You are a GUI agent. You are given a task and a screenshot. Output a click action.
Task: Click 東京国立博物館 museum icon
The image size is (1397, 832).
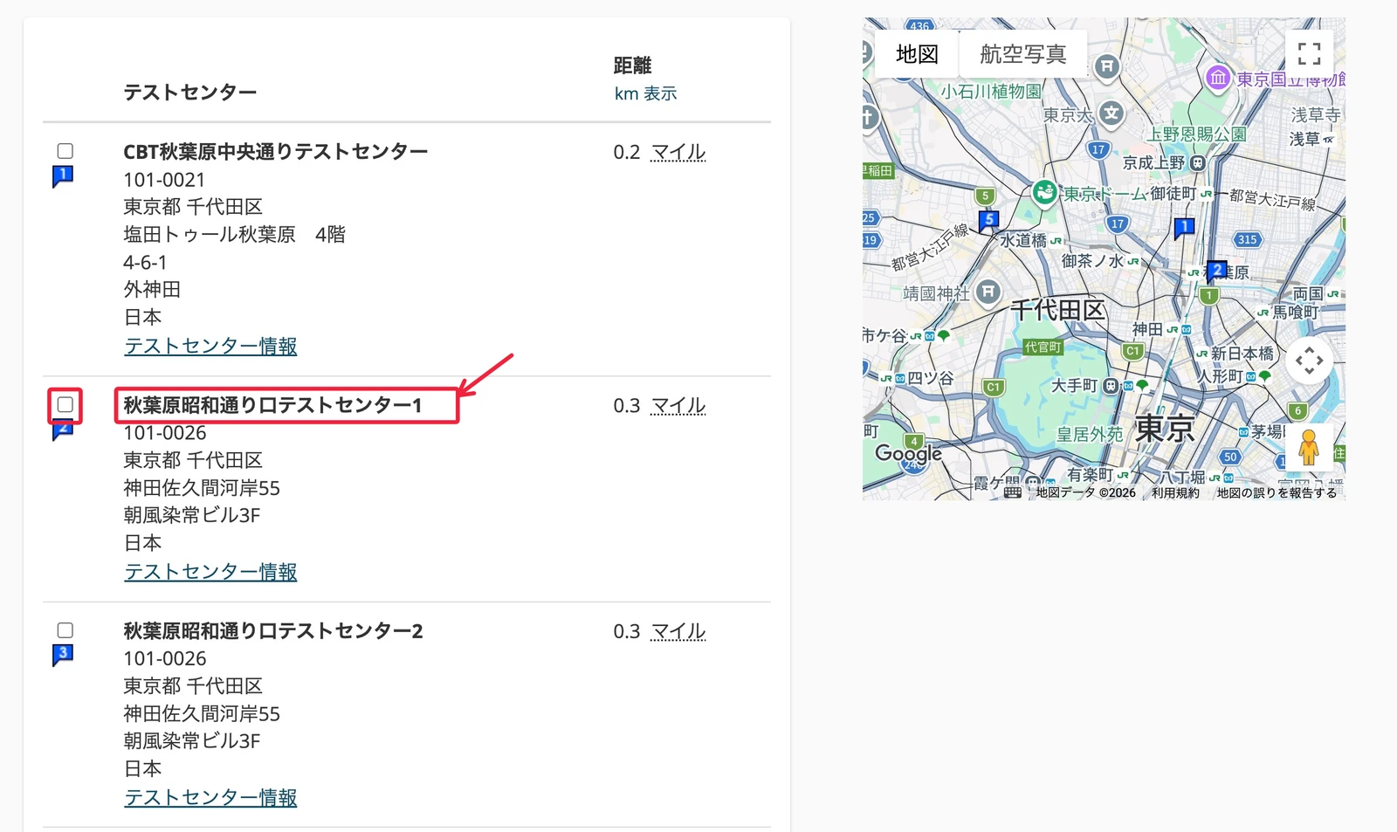(x=1218, y=78)
